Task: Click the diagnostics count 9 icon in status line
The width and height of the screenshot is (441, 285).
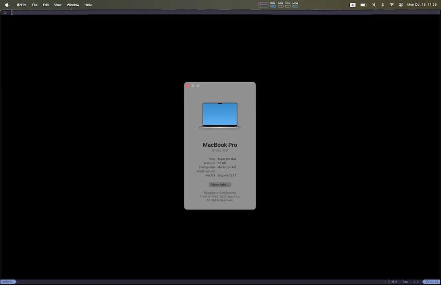Action: point(394,281)
